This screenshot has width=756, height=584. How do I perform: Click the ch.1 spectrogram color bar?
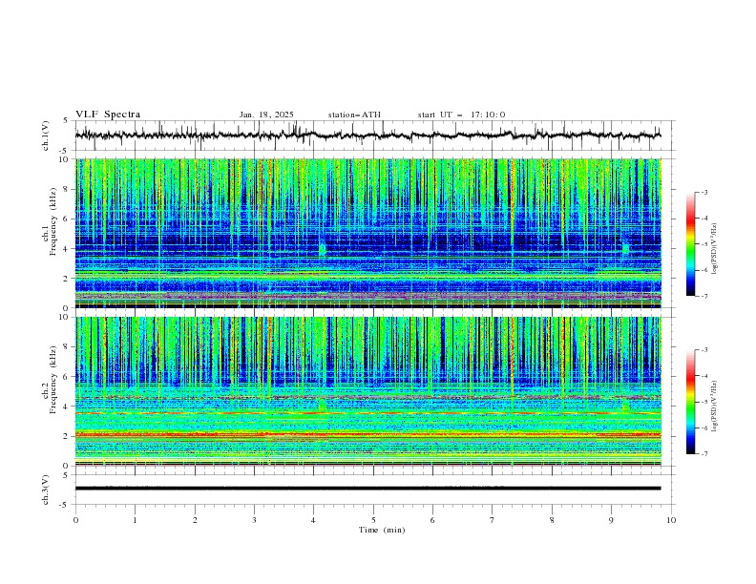click(x=690, y=244)
